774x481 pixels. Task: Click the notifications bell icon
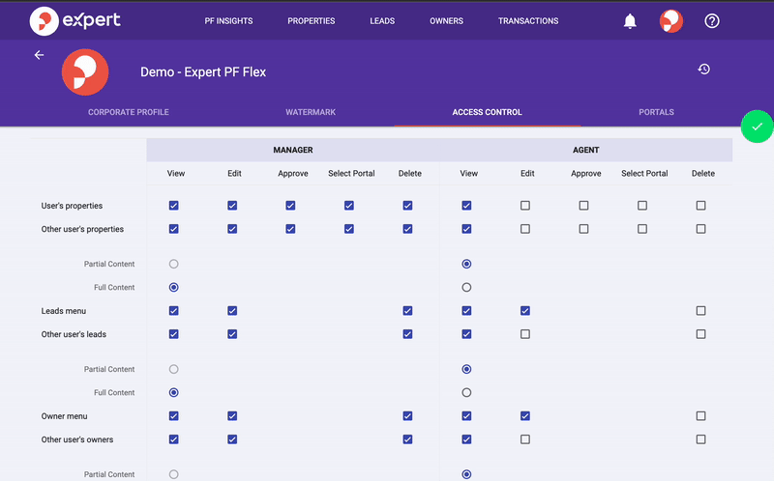pyautogui.click(x=630, y=21)
